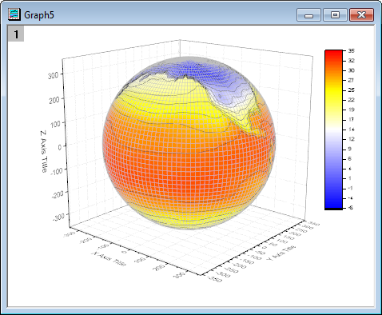Minimize the Graph5 window
Viewport: 382px width, 315px height.
click(308, 14)
